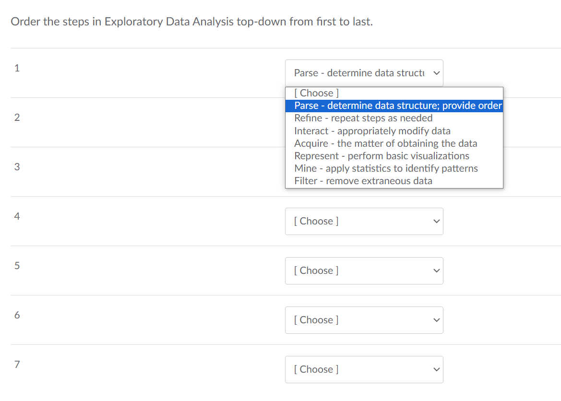Image resolution: width=561 pixels, height=401 pixels.
Task: Click the chevron arrow on step 7 dropdown
Action: 436,369
